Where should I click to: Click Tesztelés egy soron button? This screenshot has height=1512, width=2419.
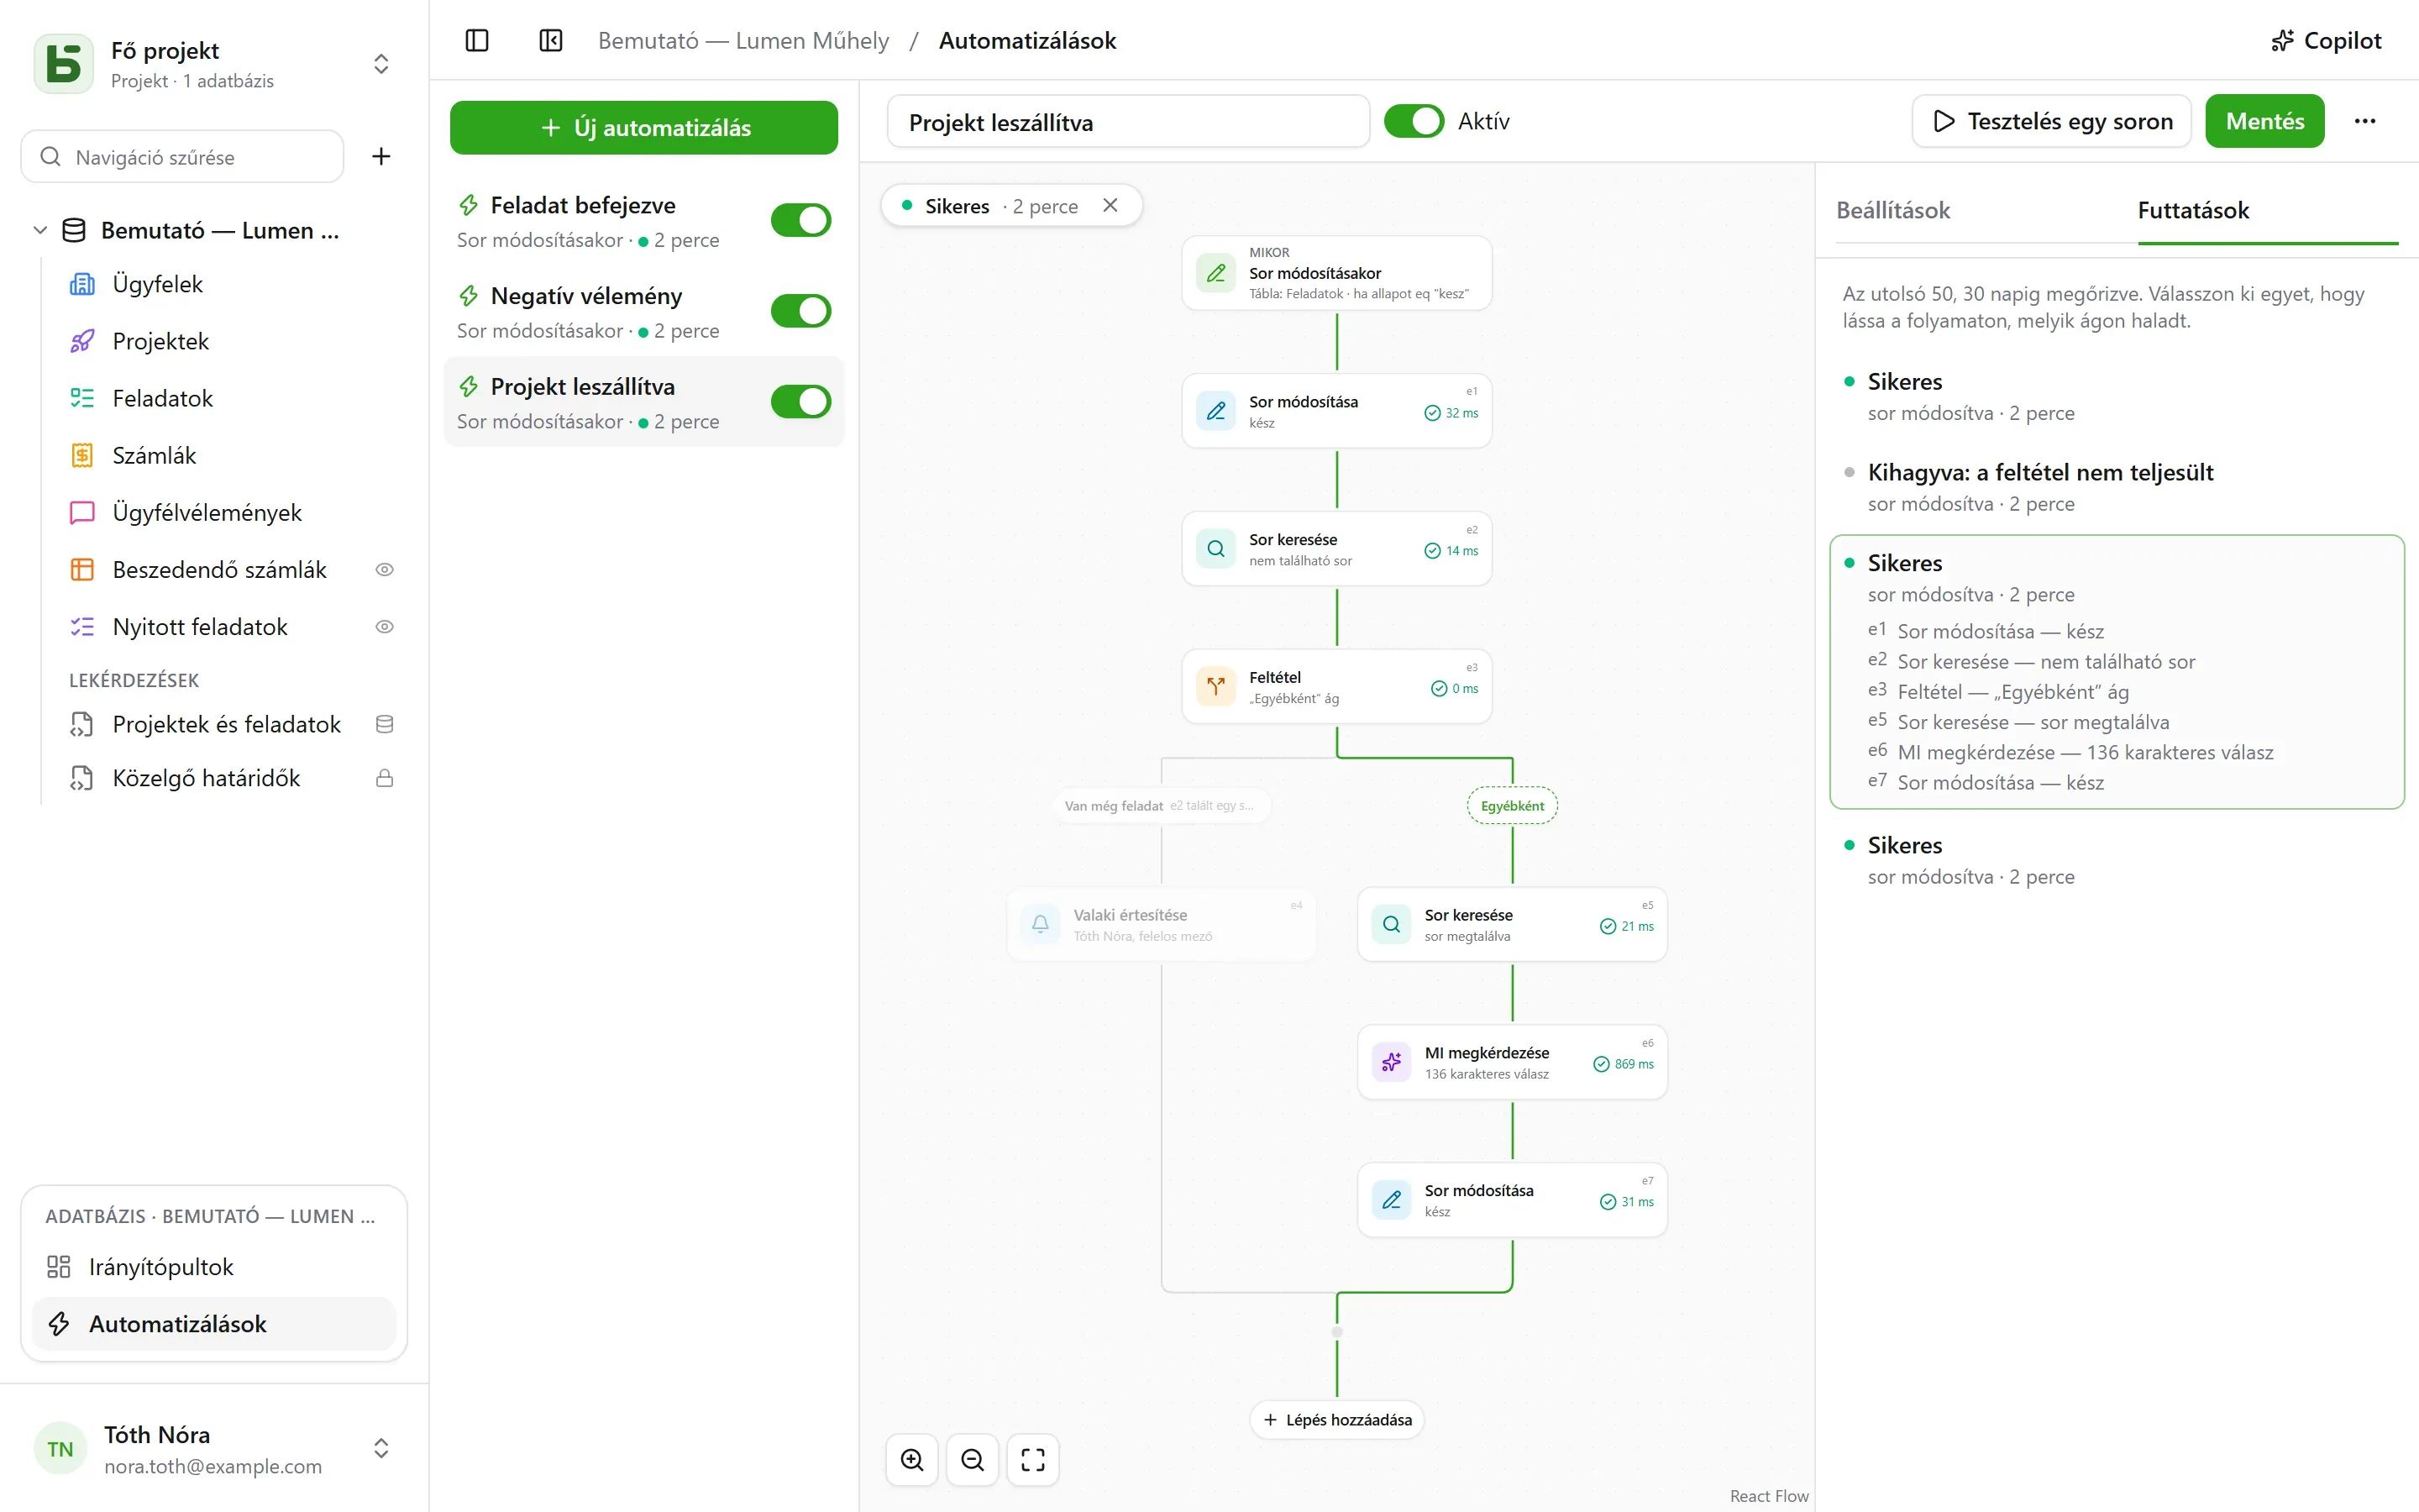pyautogui.click(x=2052, y=121)
